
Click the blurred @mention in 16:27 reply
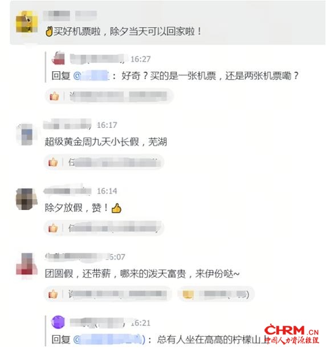91,76
